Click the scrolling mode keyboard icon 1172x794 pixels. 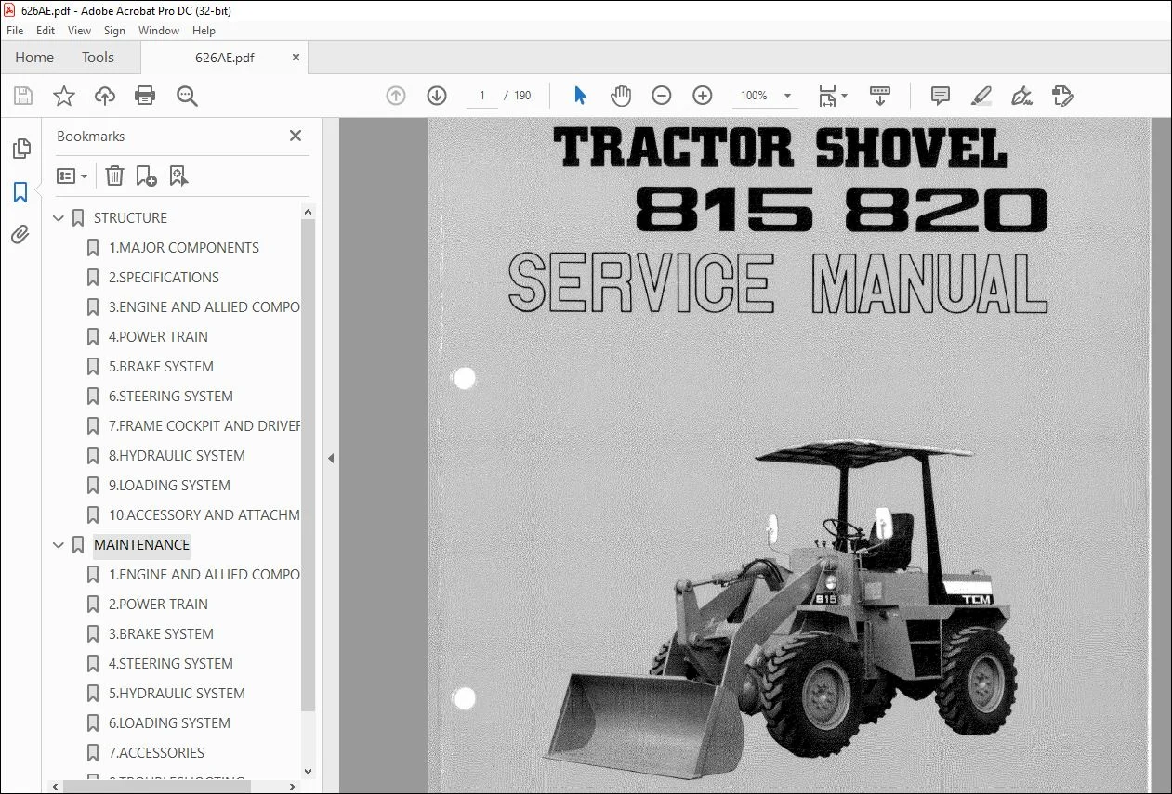point(879,96)
